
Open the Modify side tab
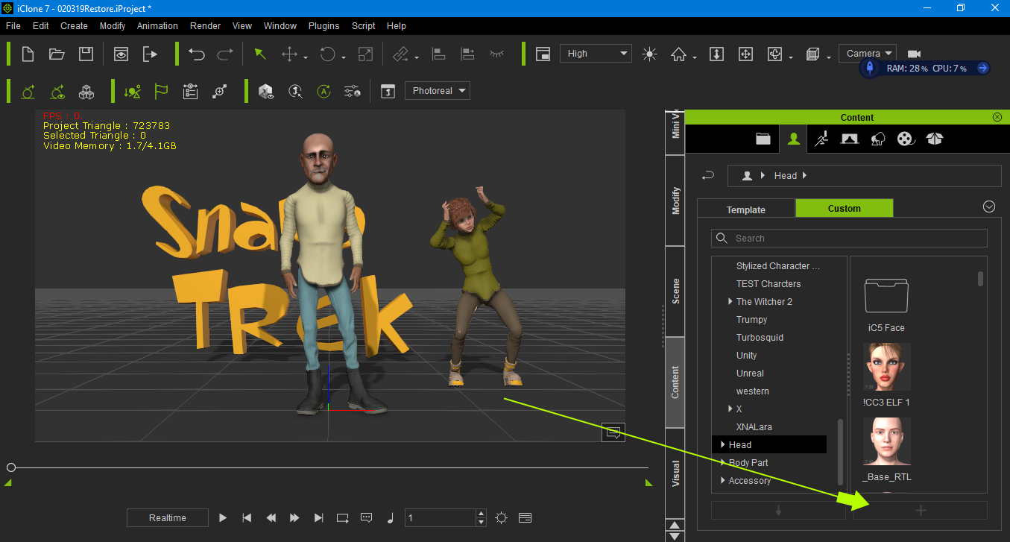point(675,201)
